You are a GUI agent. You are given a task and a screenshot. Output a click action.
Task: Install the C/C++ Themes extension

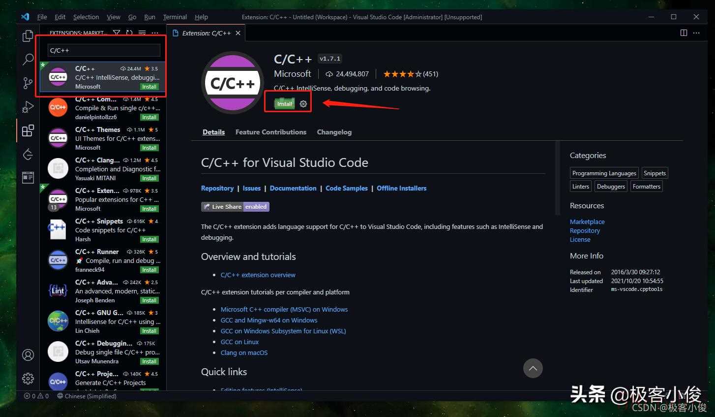point(149,148)
